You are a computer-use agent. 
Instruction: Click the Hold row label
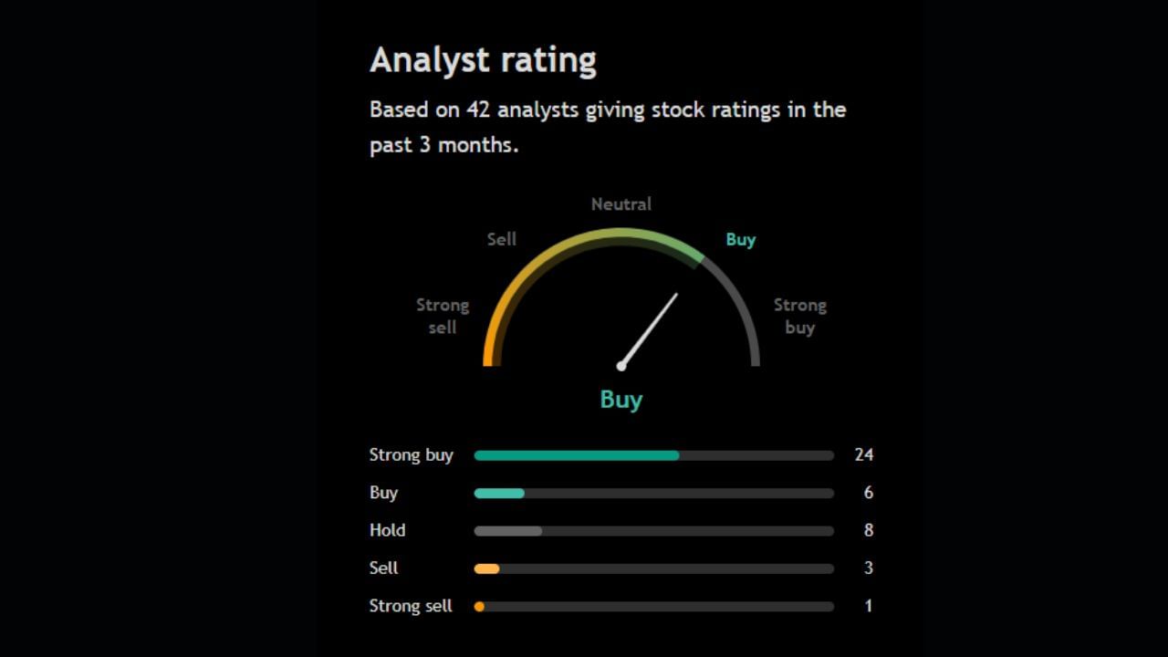[387, 530]
